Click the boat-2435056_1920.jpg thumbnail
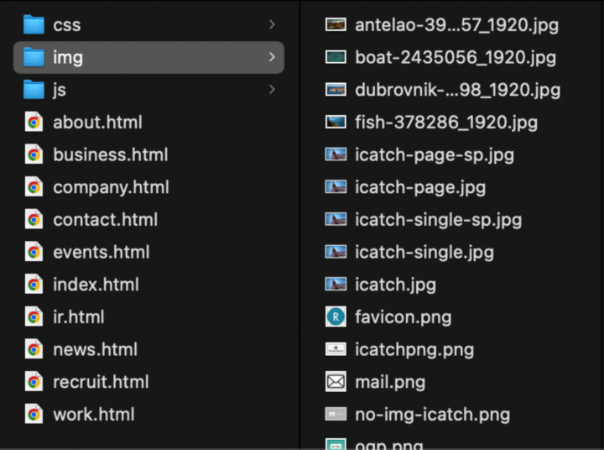 pyautogui.click(x=336, y=57)
